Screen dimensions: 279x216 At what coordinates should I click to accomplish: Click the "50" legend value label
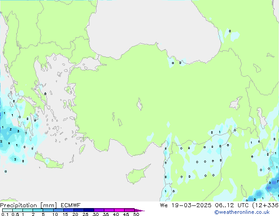point(136,214)
